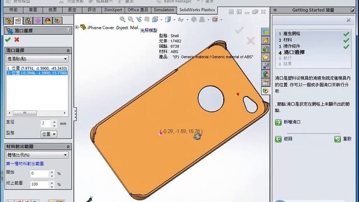359x202 pixels.
Task: Switch to the Simulation tab
Action: click(x=164, y=10)
